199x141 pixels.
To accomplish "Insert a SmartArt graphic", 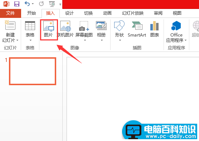I will 137,29.
